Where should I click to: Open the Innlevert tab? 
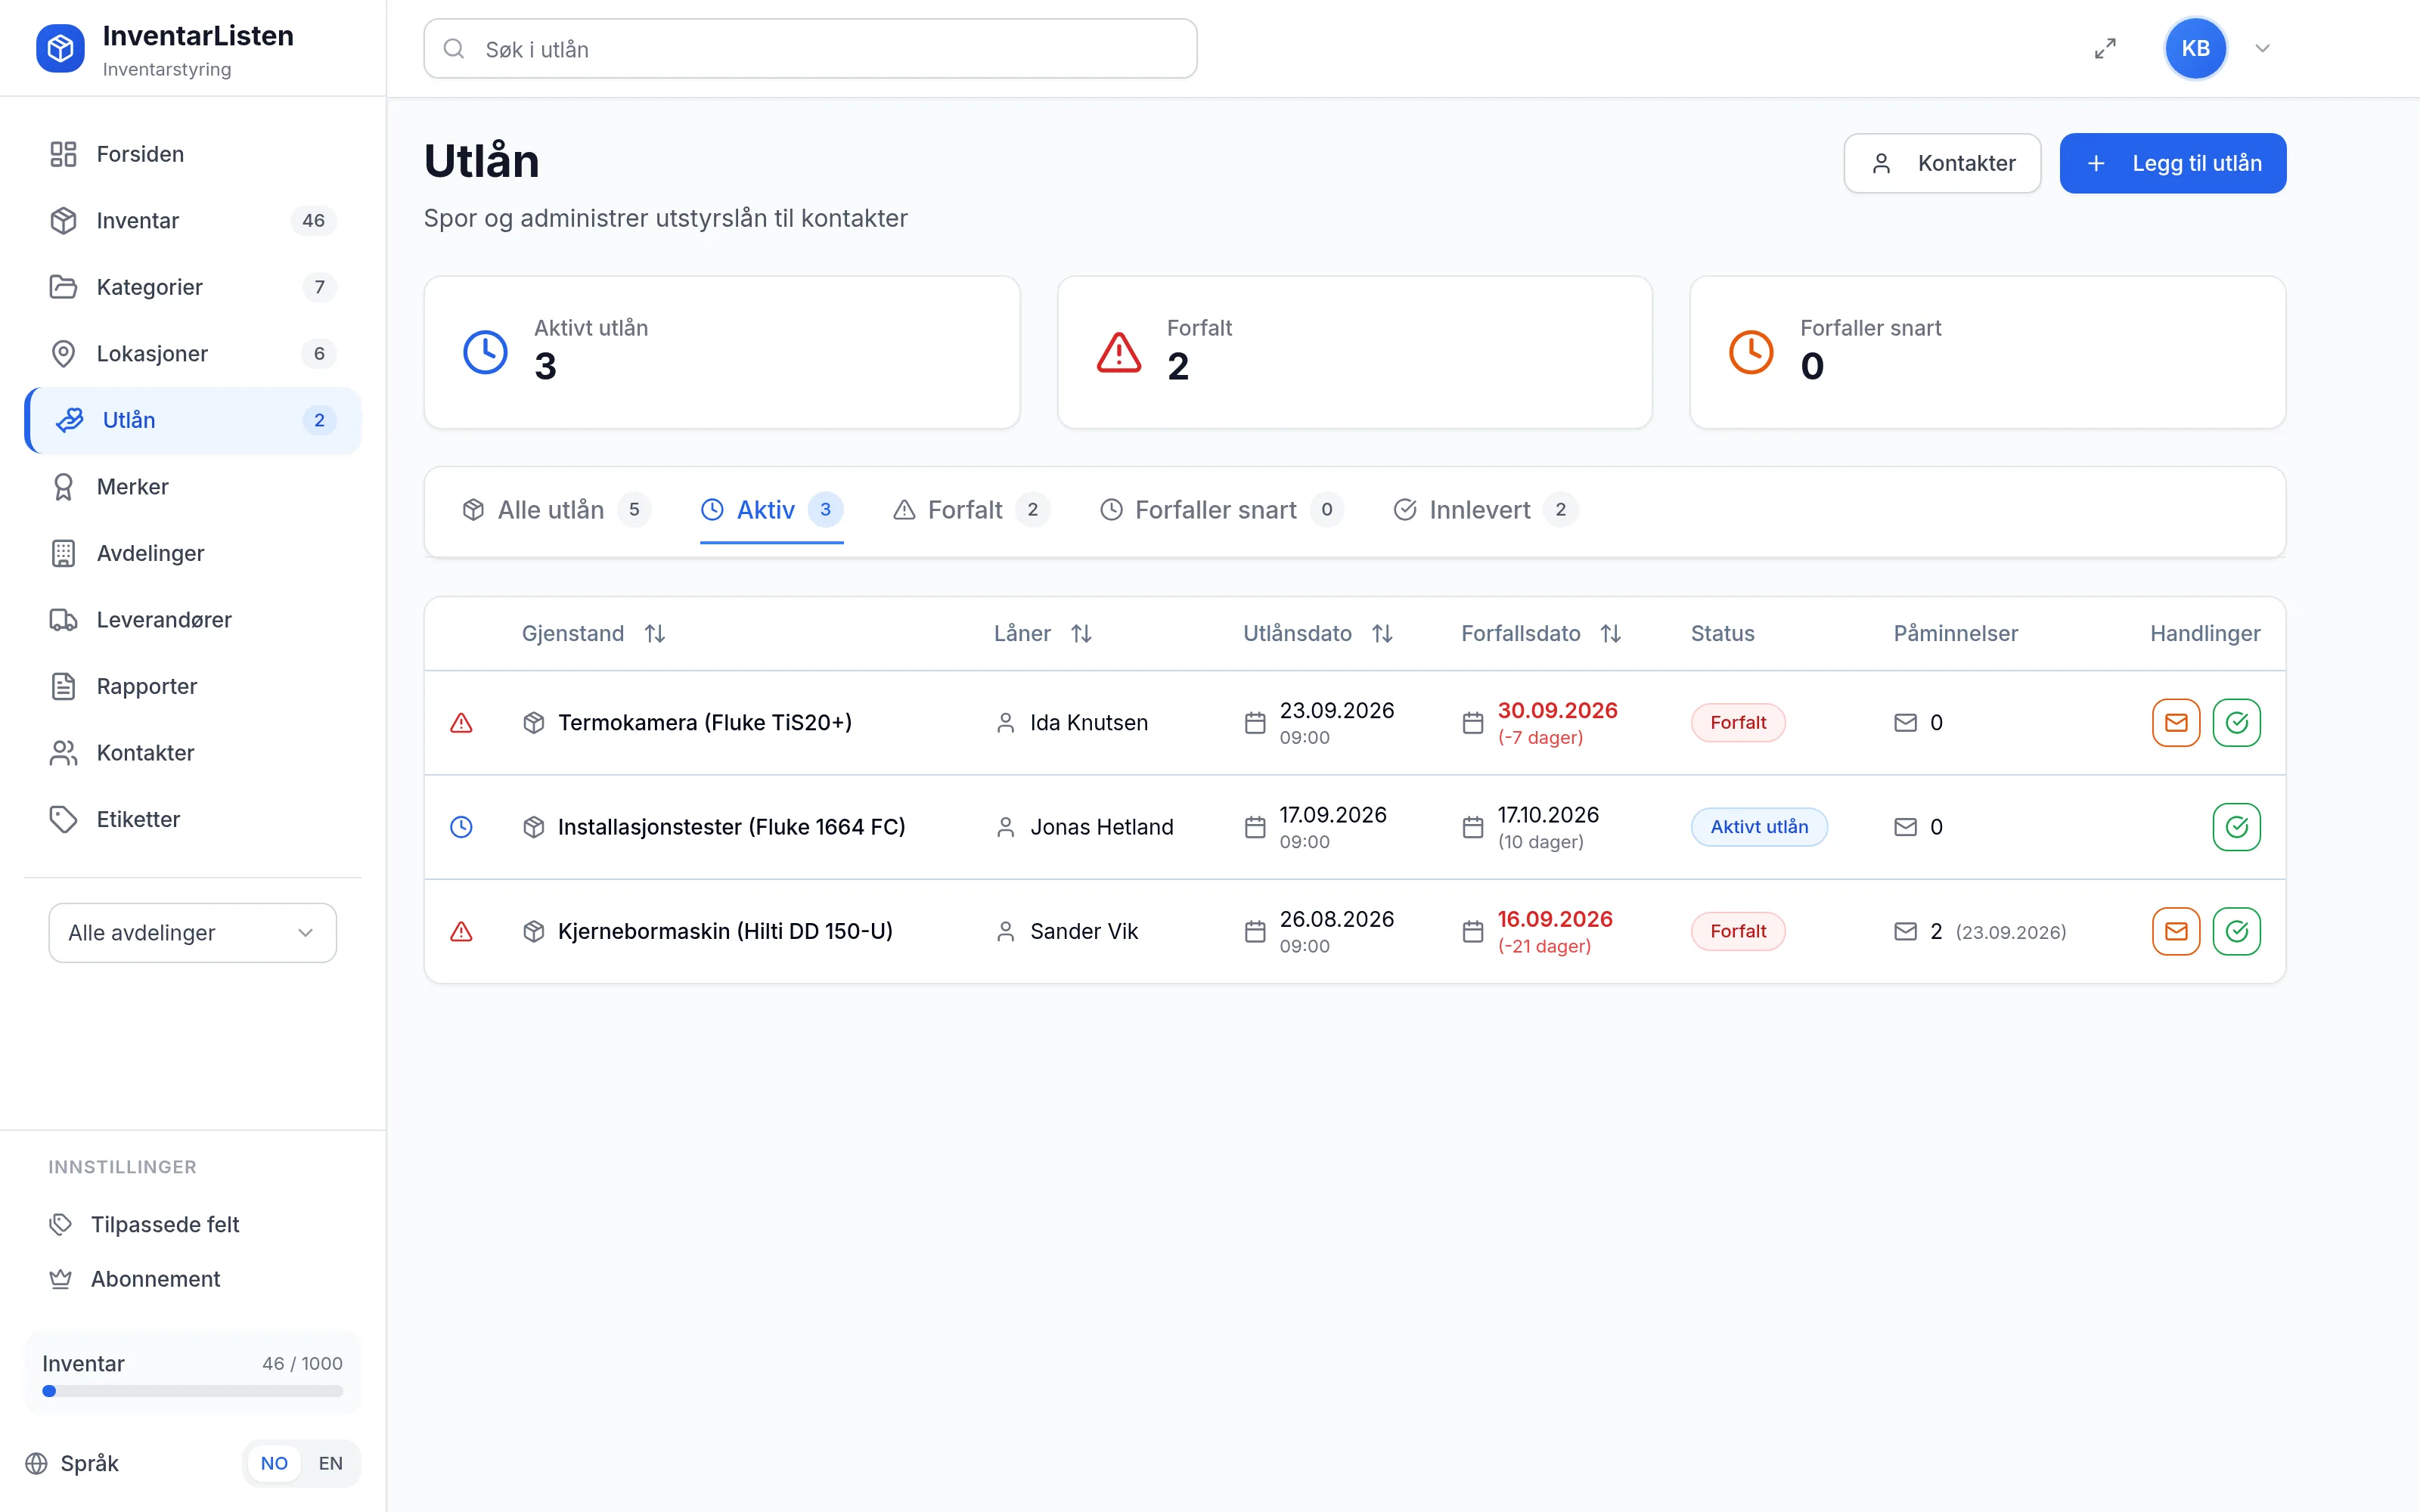tap(1485, 510)
